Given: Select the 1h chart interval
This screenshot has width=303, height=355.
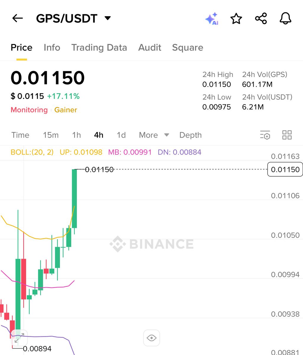Looking at the screenshot, I should pyautogui.click(x=76, y=135).
